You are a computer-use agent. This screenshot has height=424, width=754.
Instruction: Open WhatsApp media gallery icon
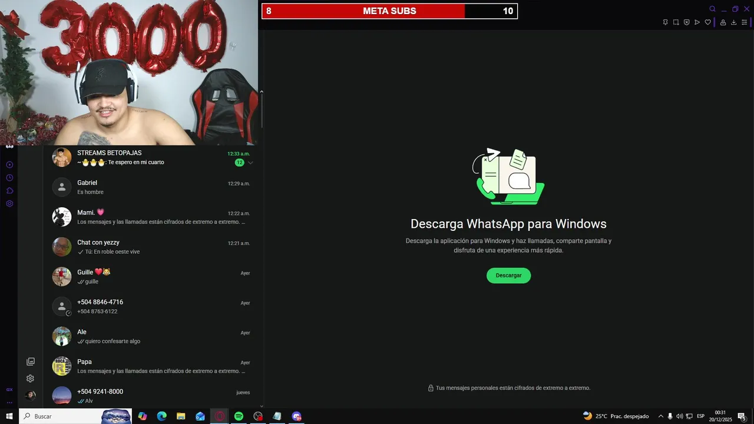click(31, 362)
